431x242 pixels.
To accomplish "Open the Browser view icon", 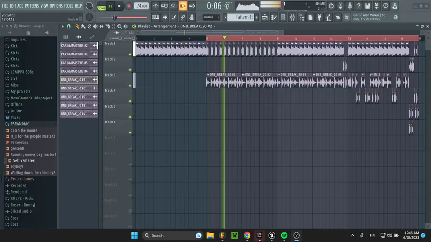I will click(301, 17).
